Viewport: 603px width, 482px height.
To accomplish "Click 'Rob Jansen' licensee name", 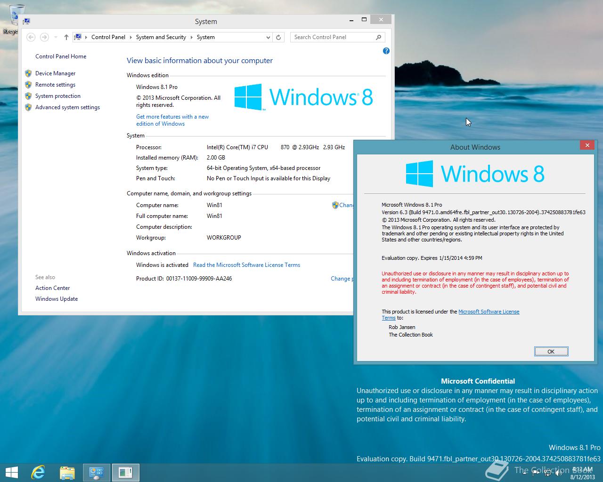I will 402,327.
